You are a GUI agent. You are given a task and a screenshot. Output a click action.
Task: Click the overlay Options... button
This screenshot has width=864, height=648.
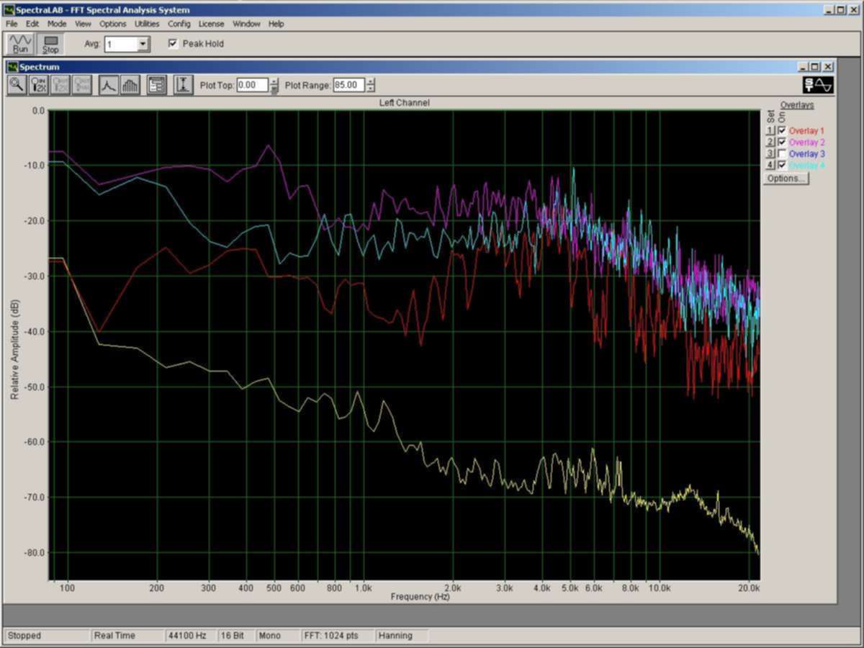point(786,179)
